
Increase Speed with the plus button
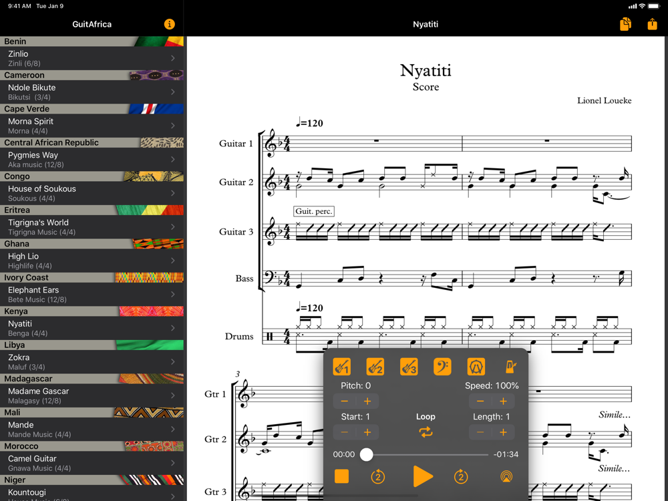[x=503, y=401]
